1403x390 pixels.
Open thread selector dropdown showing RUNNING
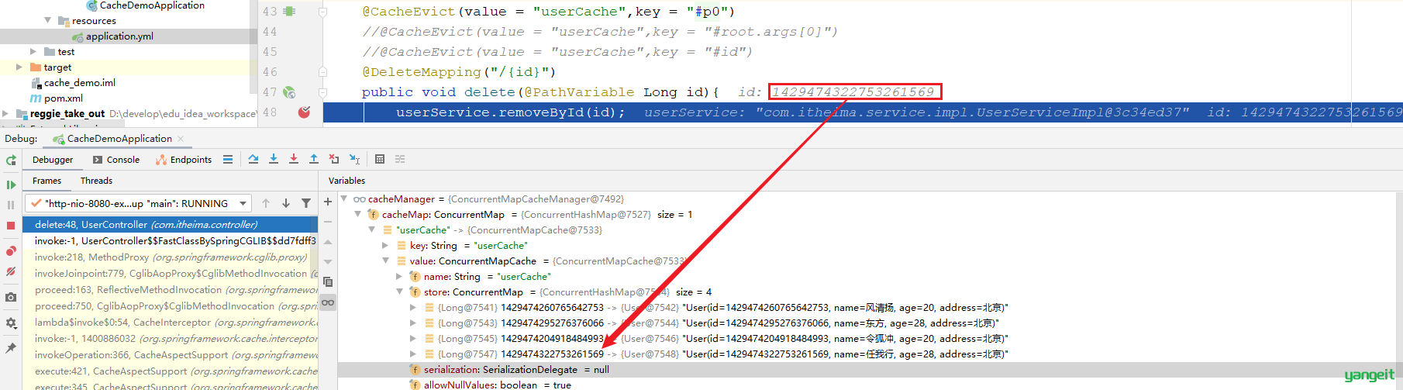(138, 203)
